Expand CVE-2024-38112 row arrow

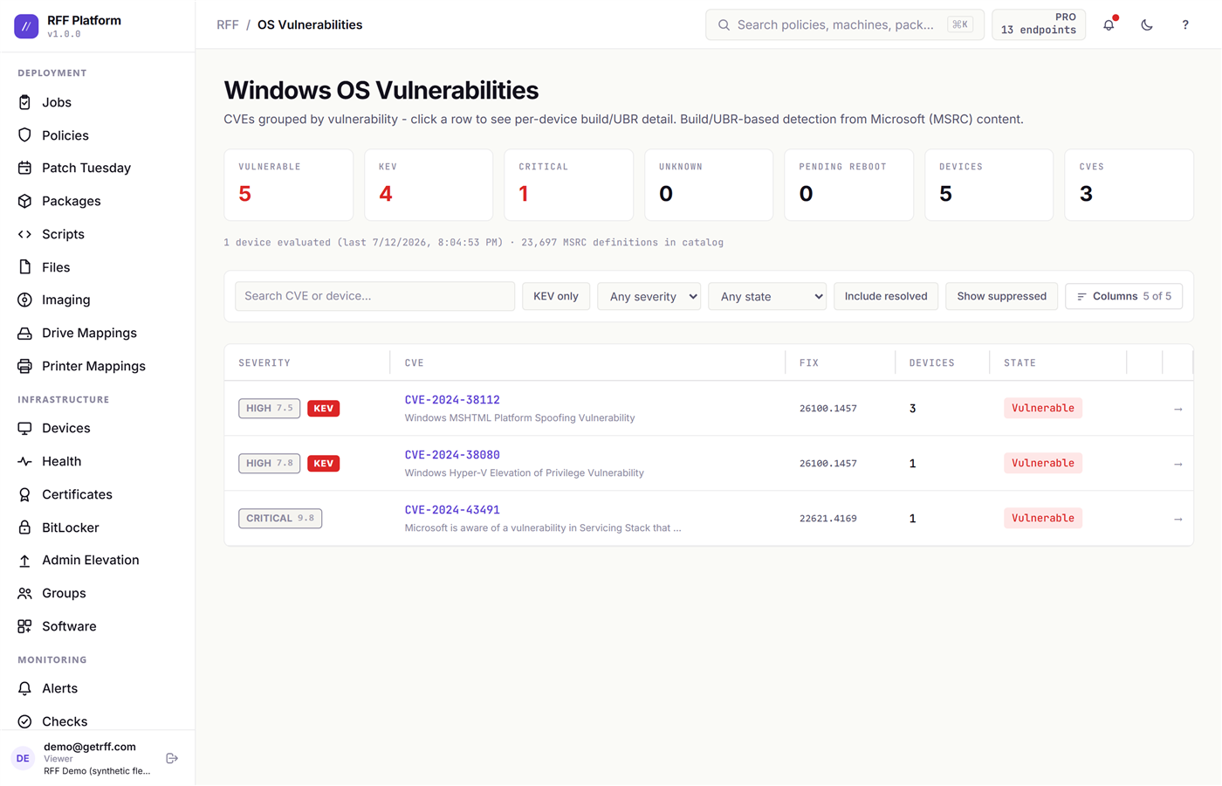click(1177, 409)
